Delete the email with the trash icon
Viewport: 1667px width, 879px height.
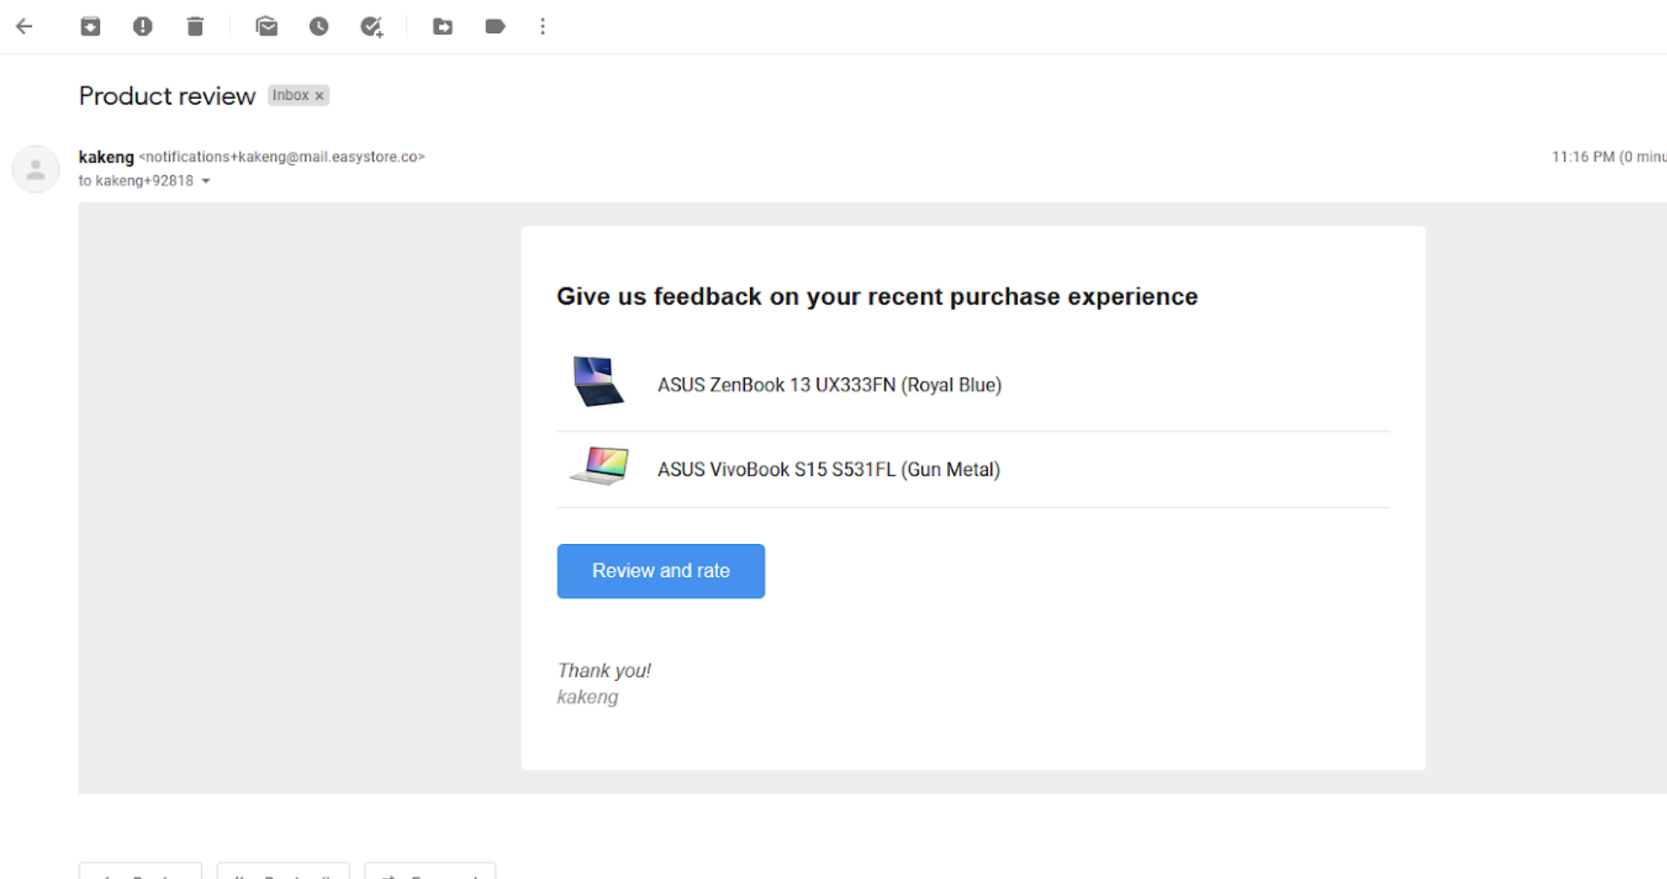click(x=195, y=26)
